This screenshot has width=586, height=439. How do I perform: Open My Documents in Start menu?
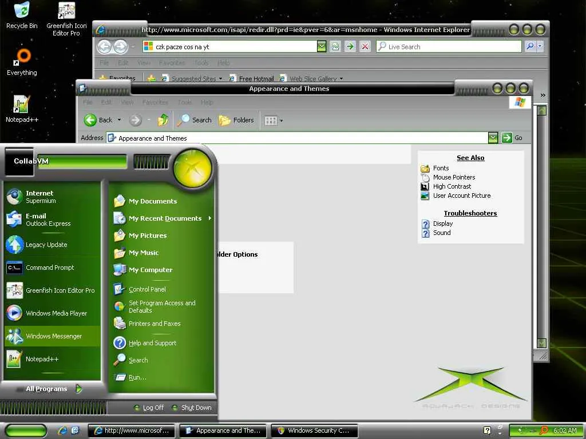(x=162, y=201)
